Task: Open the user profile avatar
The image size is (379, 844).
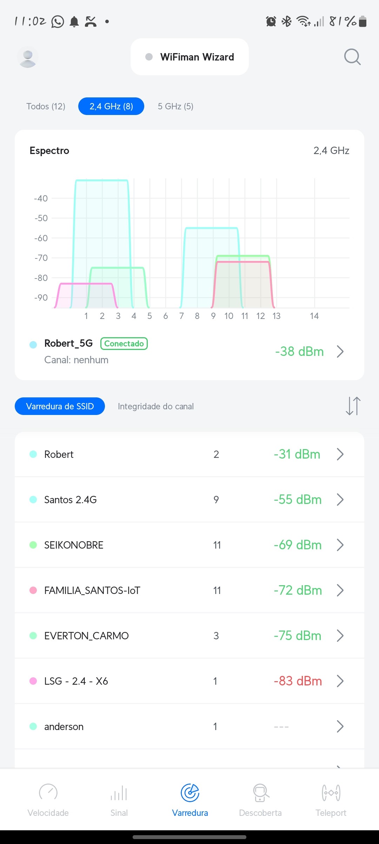Action: pos(28,57)
